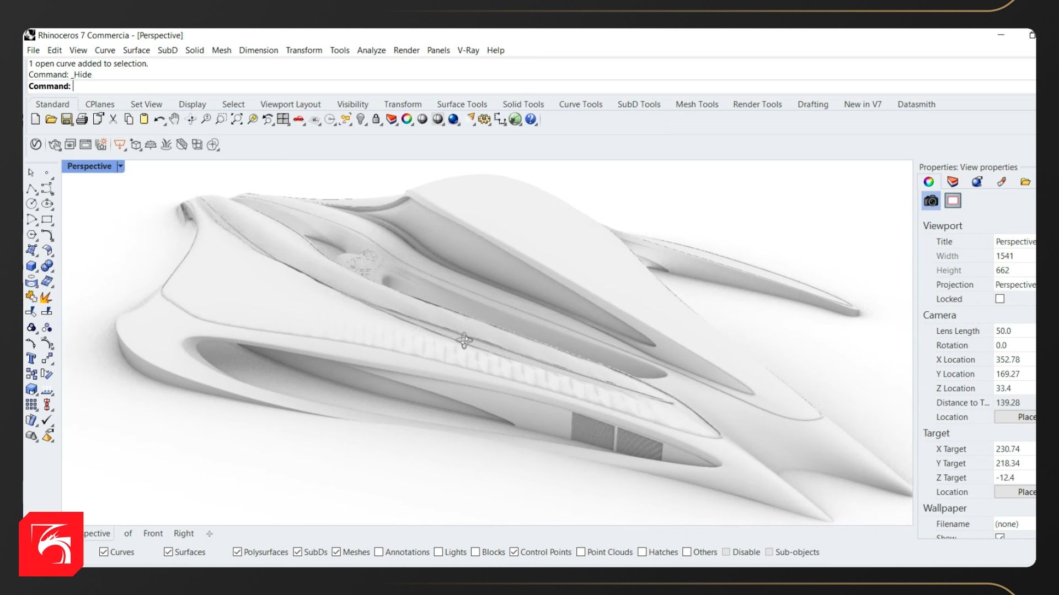Click the blue sphere box tool icon
This screenshot has height=595, width=1059.
[x=31, y=266]
